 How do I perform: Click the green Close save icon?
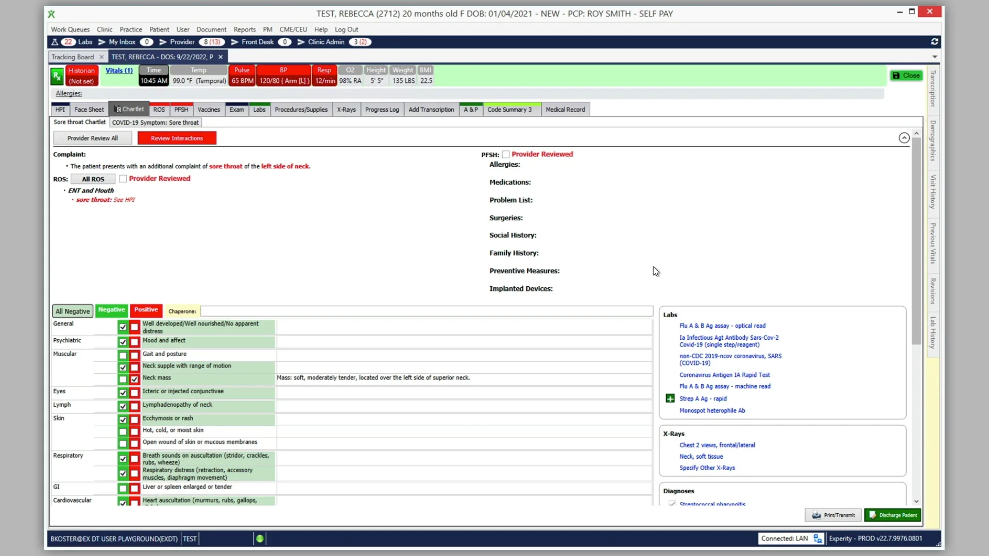point(897,75)
